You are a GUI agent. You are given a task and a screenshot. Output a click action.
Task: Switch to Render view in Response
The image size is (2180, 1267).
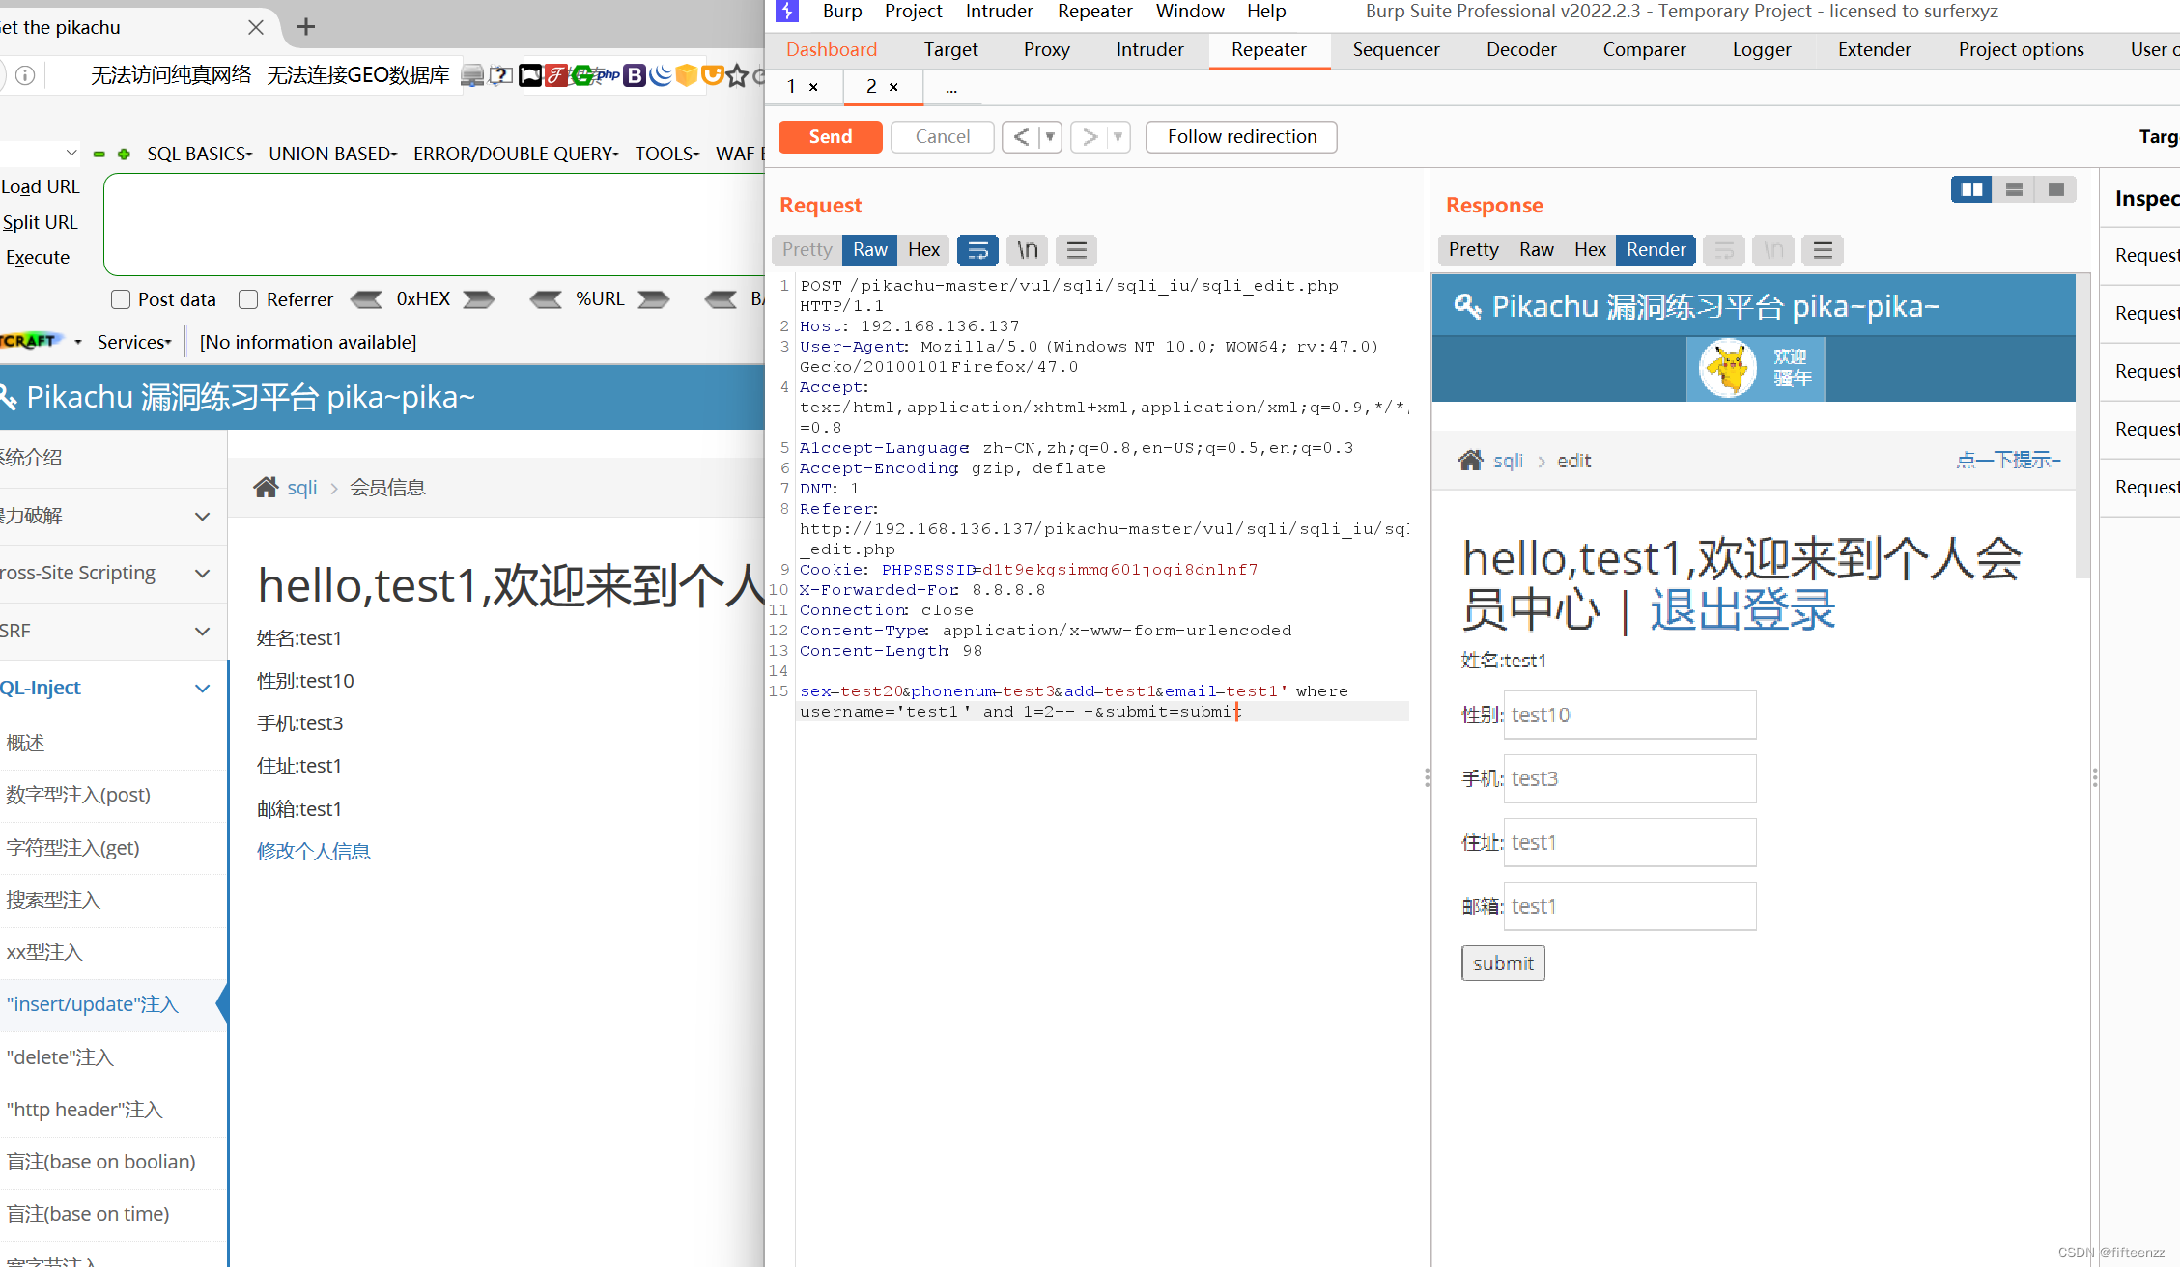pyautogui.click(x=1655, y=249)
